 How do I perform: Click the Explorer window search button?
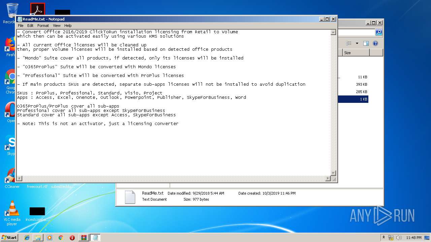[x=379, y=32]
